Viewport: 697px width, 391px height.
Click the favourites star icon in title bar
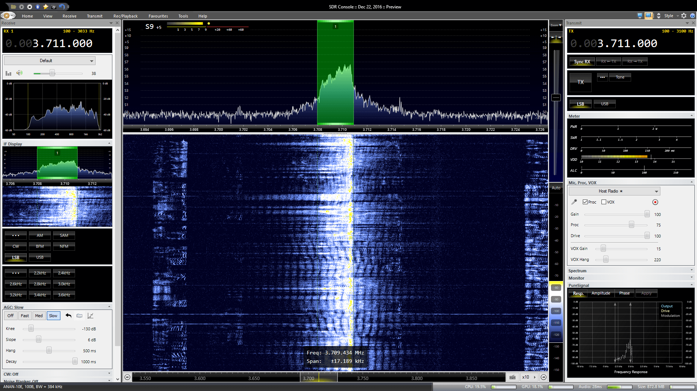tap(45, 6)
